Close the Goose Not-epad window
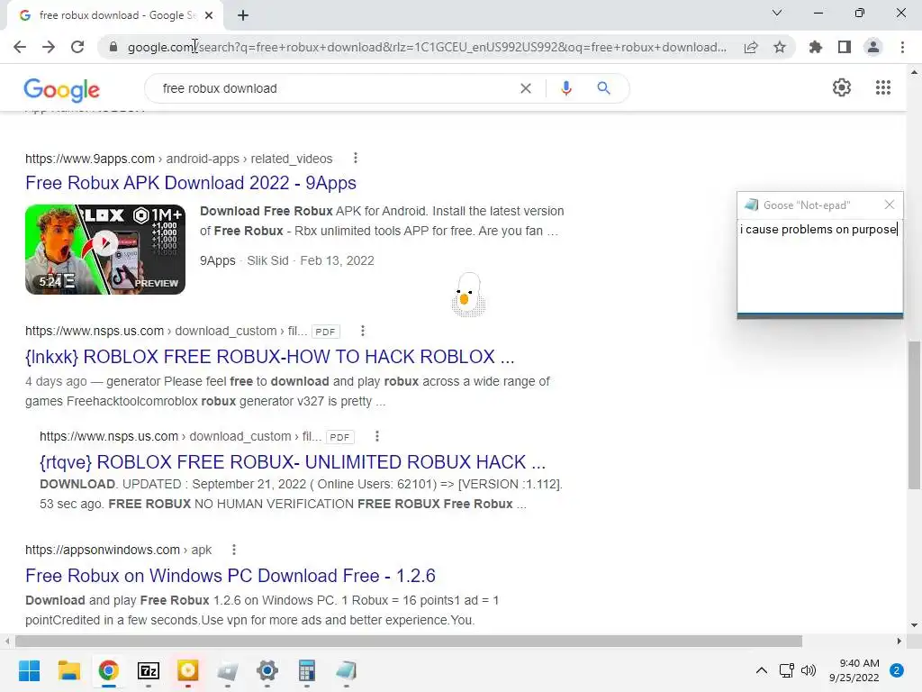Image resolution: width=922 pixels, height=692 pixels. point(889,205)
